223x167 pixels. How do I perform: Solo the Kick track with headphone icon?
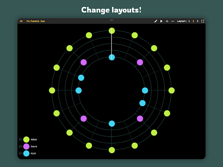[20, 153]
